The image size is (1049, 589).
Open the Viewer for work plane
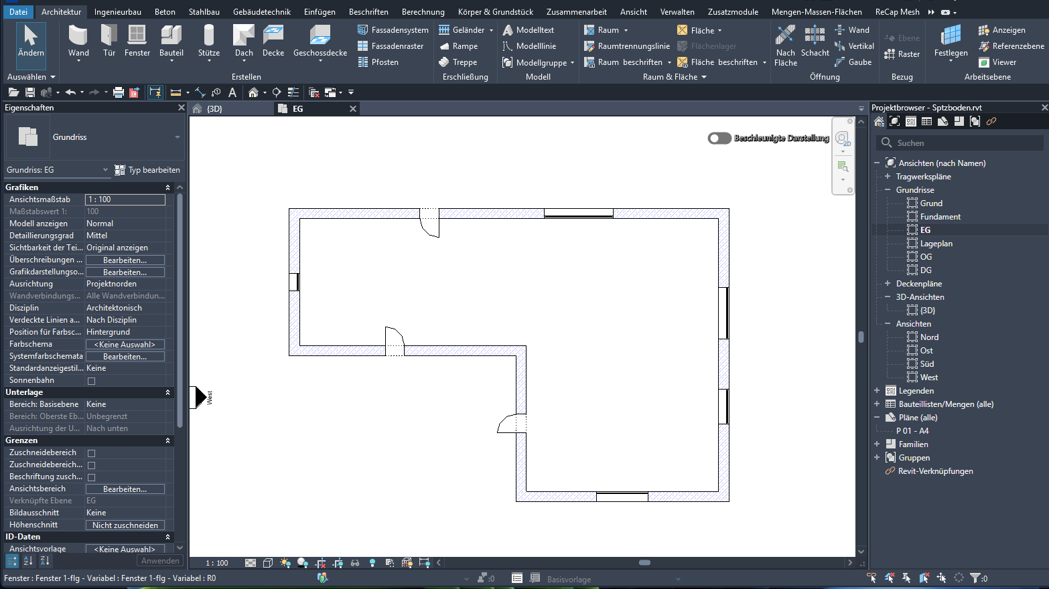click(997, 62)
